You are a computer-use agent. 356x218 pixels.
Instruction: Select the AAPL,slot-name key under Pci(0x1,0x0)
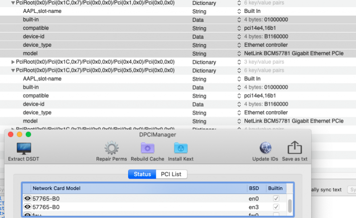pos(42,11)
